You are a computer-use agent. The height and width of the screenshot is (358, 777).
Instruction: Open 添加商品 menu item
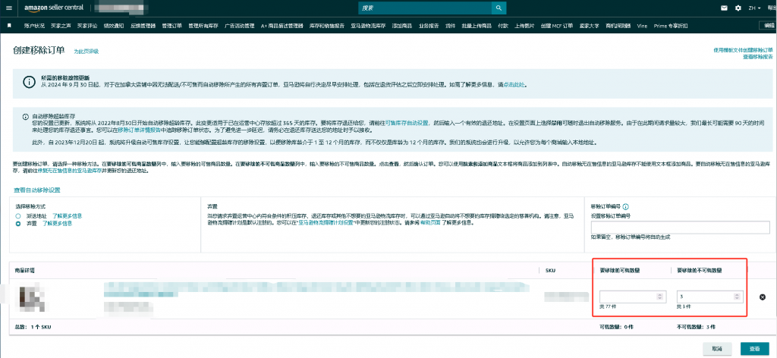(402, 26)
